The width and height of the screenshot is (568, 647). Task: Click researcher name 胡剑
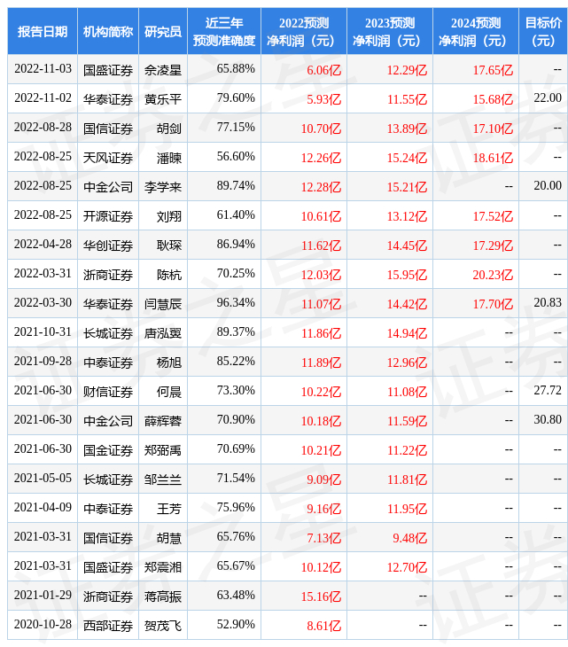(x=169, y=129)
